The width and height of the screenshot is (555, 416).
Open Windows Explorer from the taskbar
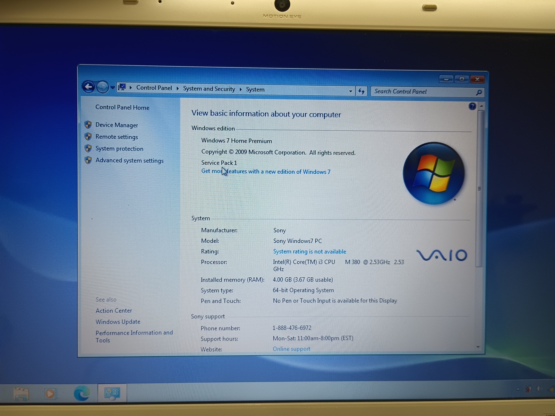(x=21, y=394)
